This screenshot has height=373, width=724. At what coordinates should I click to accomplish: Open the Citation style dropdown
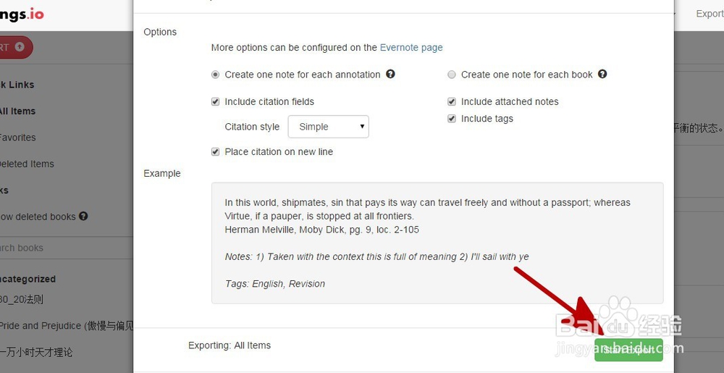[x=328, y=127]
